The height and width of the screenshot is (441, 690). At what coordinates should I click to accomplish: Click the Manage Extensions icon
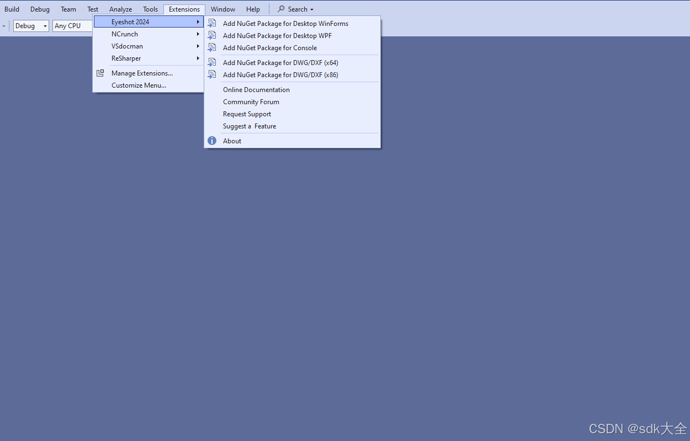pos(100,73)
